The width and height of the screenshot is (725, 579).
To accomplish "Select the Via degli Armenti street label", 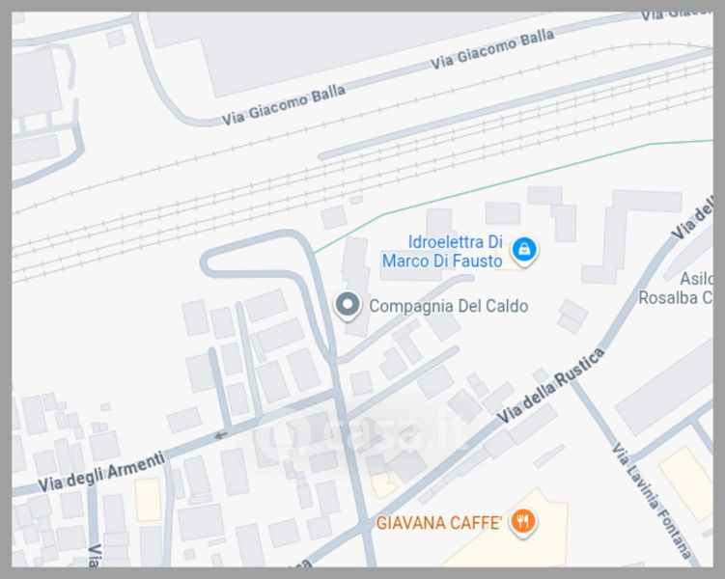I will click(101, 471).
